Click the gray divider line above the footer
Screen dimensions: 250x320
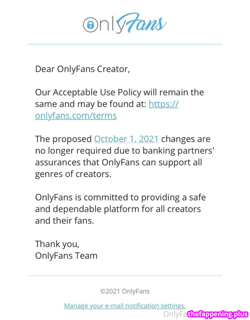click(125, 276)
